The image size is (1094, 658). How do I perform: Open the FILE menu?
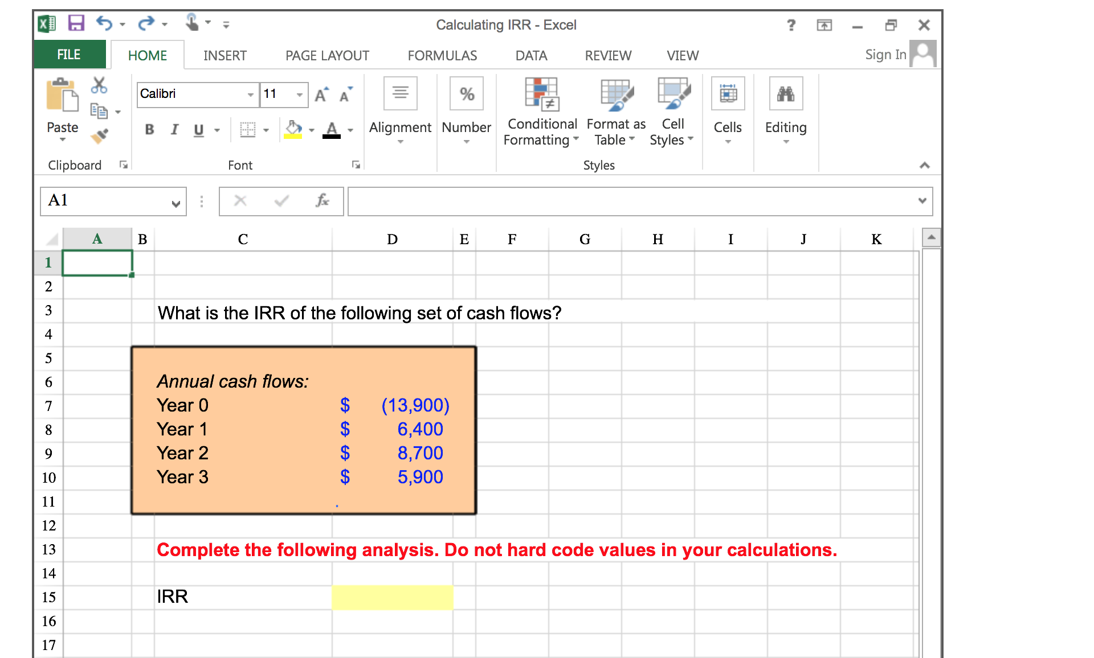point(68,54)
